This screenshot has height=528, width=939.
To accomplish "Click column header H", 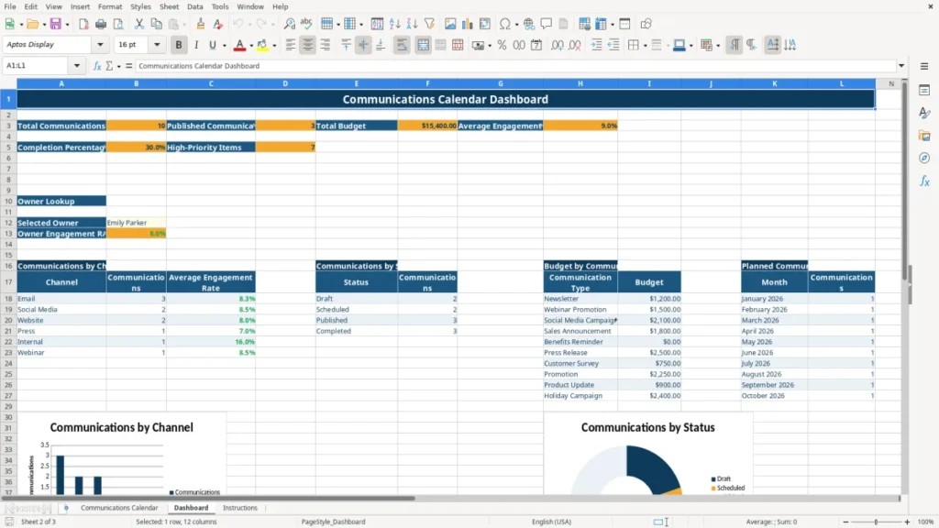I will click(x=580, y=83).
